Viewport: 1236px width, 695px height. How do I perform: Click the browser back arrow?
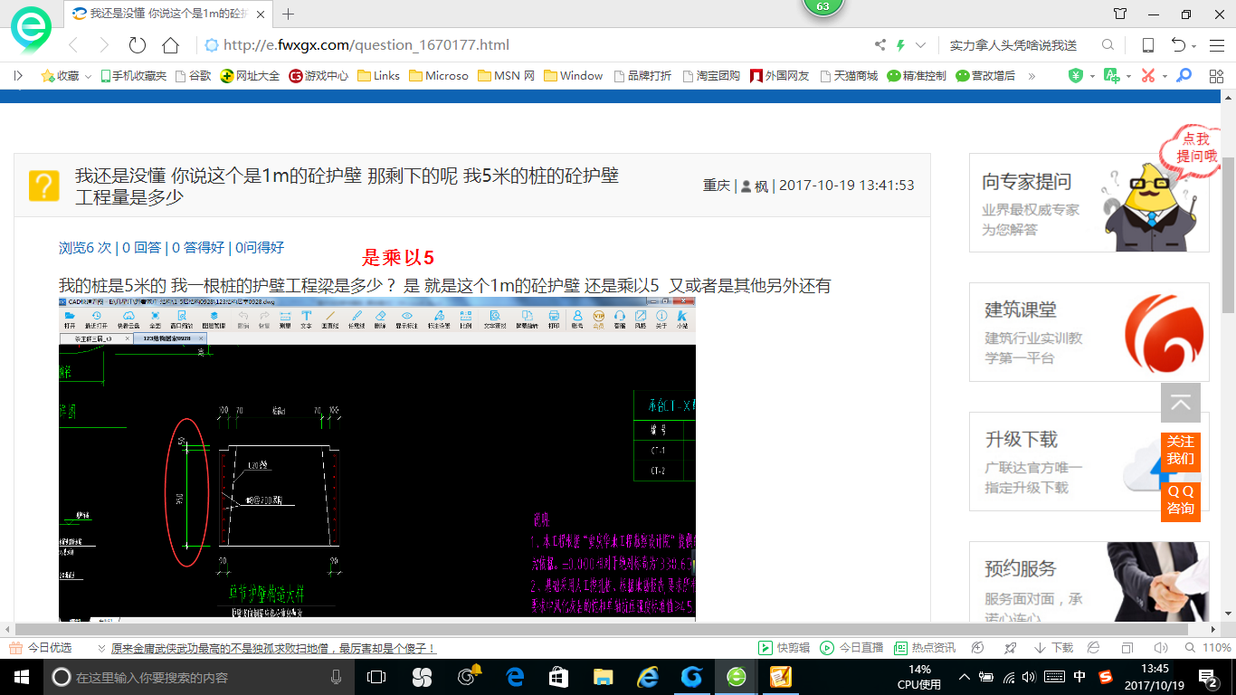(73, 45)
